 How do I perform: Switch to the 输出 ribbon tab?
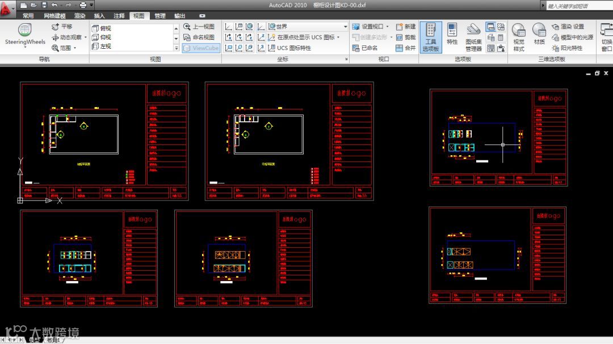[x=180, y=16]
